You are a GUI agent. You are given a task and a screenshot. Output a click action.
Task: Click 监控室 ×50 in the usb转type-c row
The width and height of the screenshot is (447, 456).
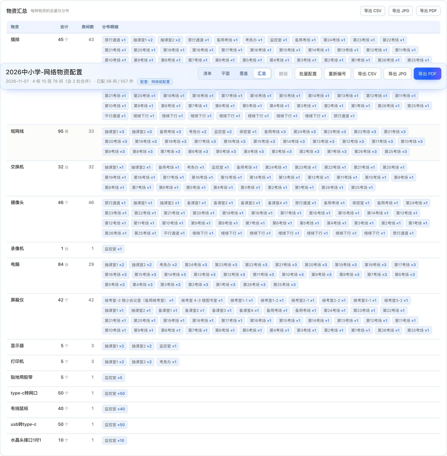[115, 425]
